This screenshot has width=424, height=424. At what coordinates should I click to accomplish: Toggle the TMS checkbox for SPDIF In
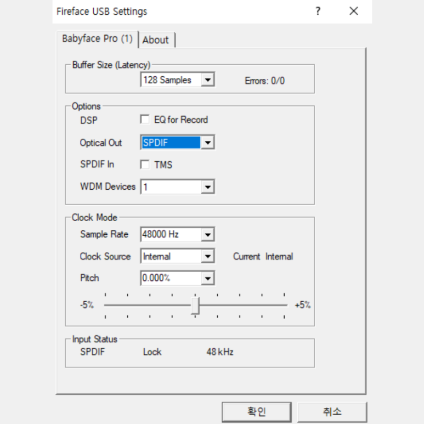145,165
